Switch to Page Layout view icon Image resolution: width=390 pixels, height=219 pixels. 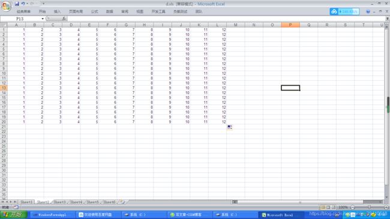(328, 207)
